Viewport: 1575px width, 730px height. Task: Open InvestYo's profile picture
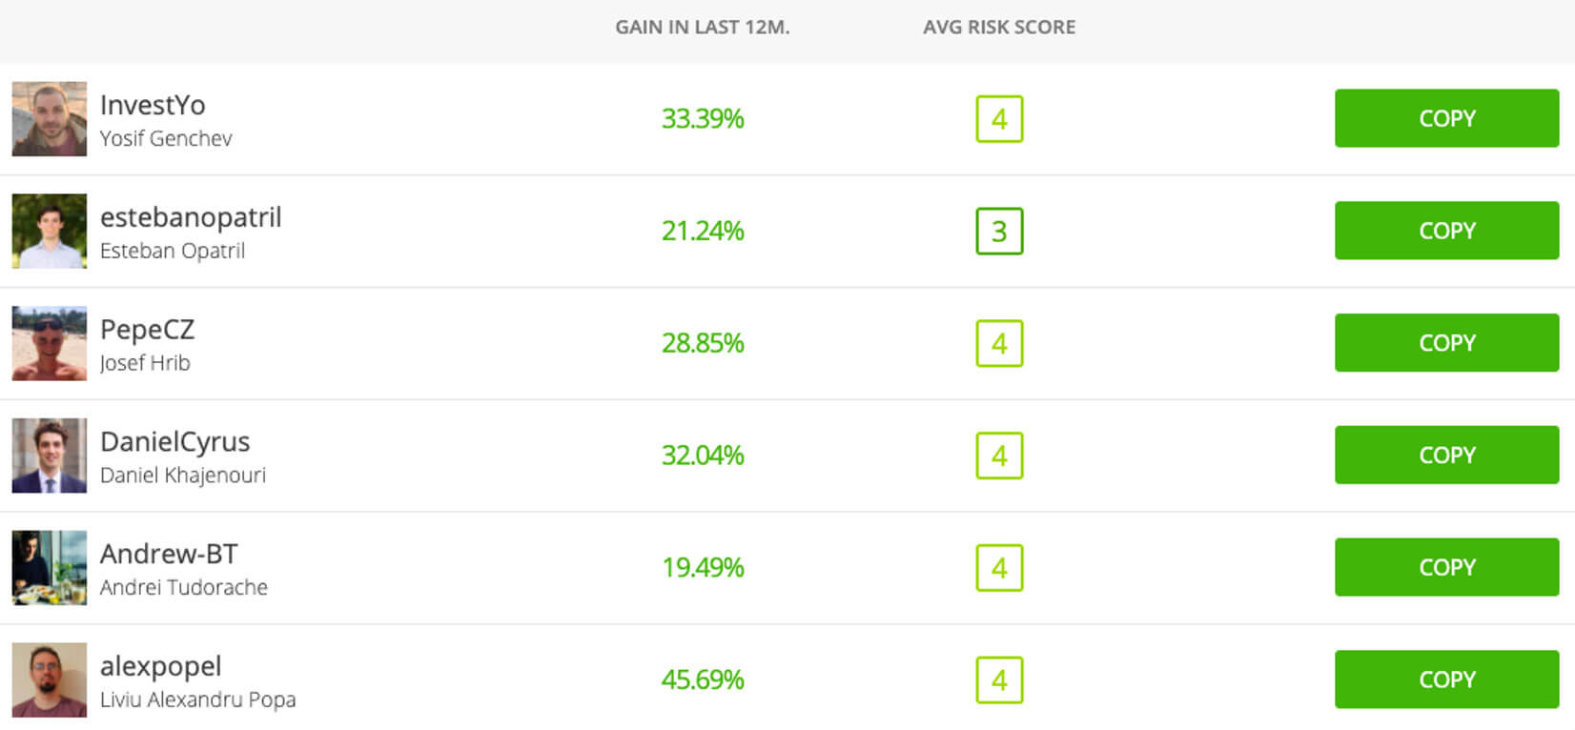[49, 119]
